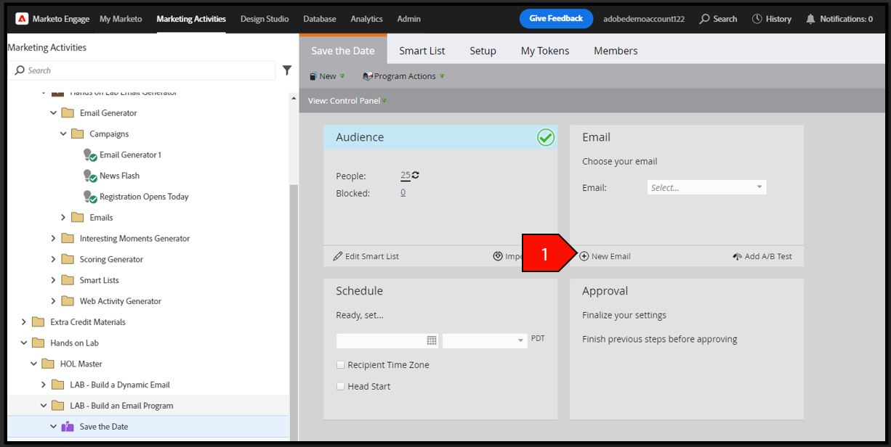The height and width of the screenshot is (447, 891).
Task: Expand the Interesting Moments Generator folder
Action: point(53,238)
